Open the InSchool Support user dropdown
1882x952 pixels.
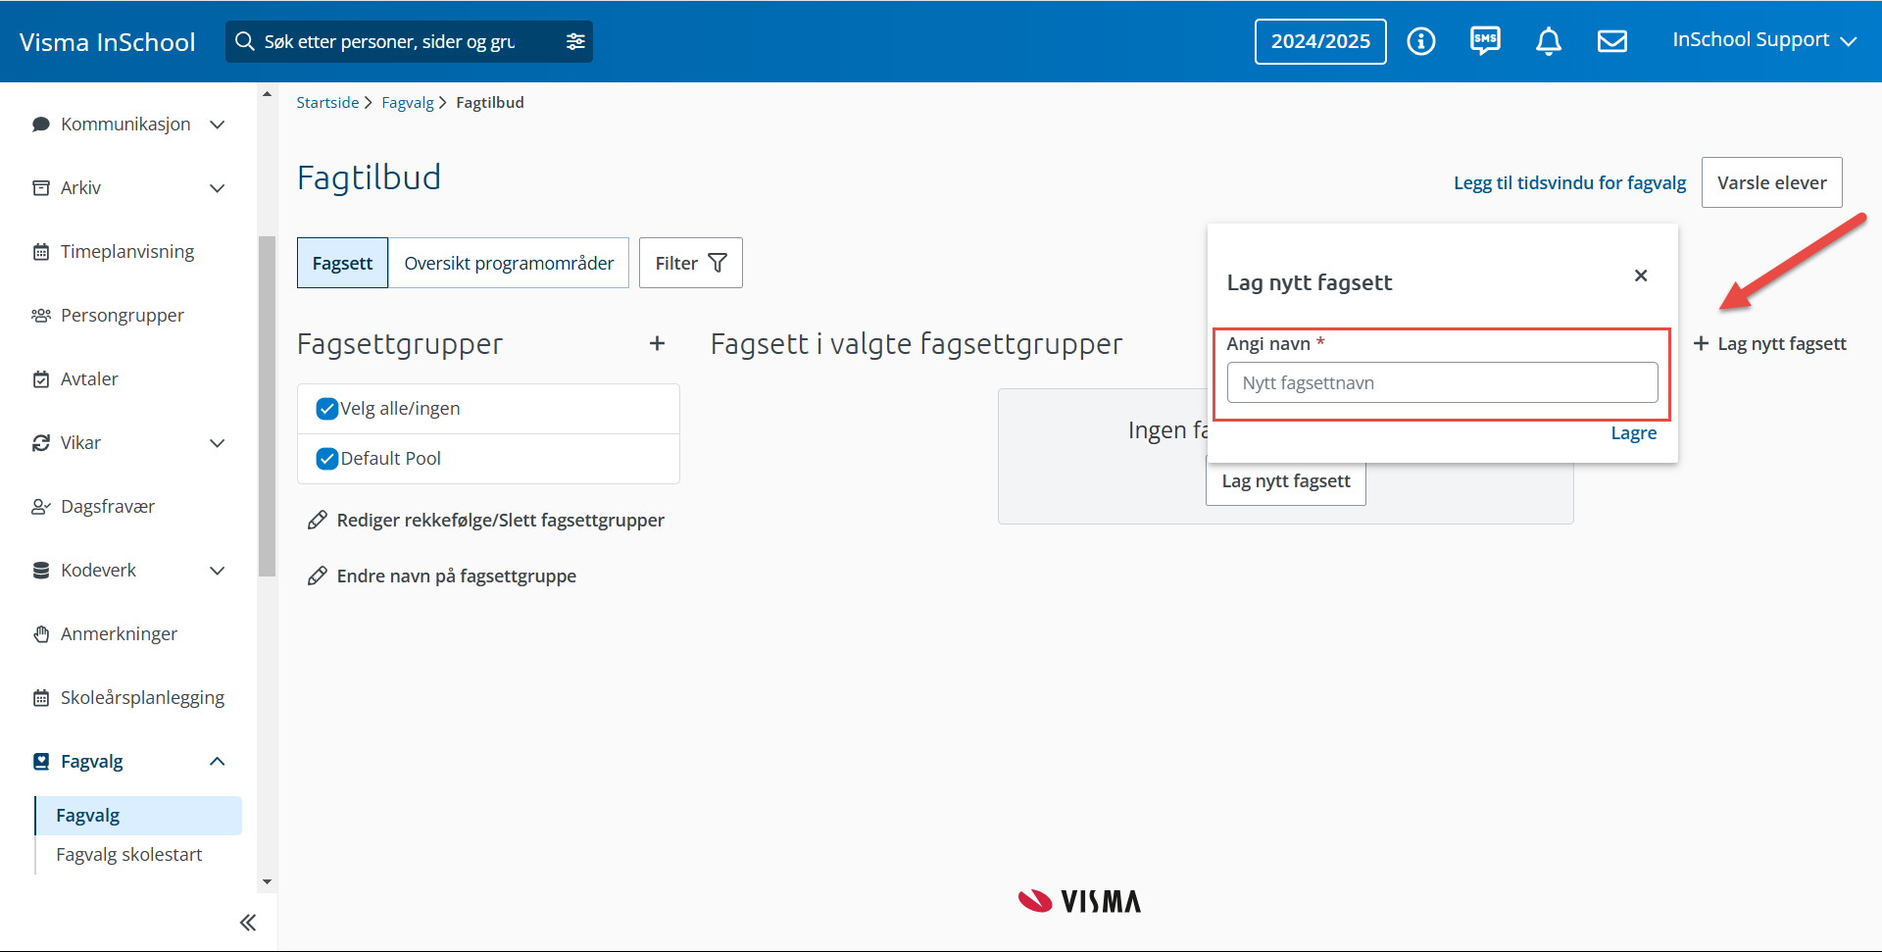pyautogui.click(x=1764, y=40)
